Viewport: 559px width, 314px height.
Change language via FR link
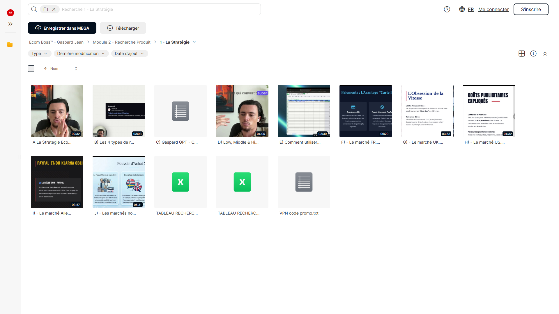click(x=471, y=9)
